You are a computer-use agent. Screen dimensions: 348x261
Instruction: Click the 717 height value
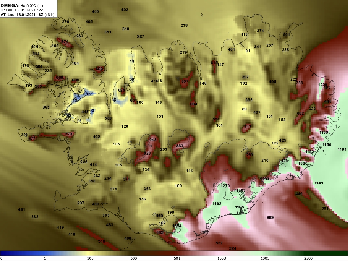tap(248, 127)
